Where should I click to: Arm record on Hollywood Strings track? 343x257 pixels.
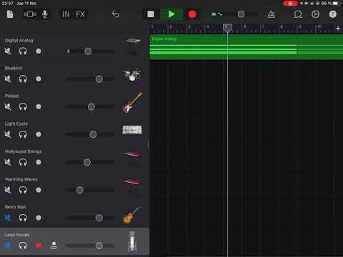(x=39, y=162)
